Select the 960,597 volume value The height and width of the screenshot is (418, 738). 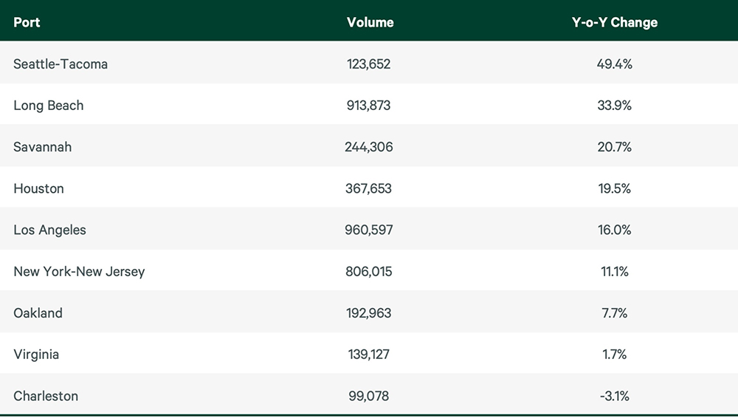coord(369,230)
